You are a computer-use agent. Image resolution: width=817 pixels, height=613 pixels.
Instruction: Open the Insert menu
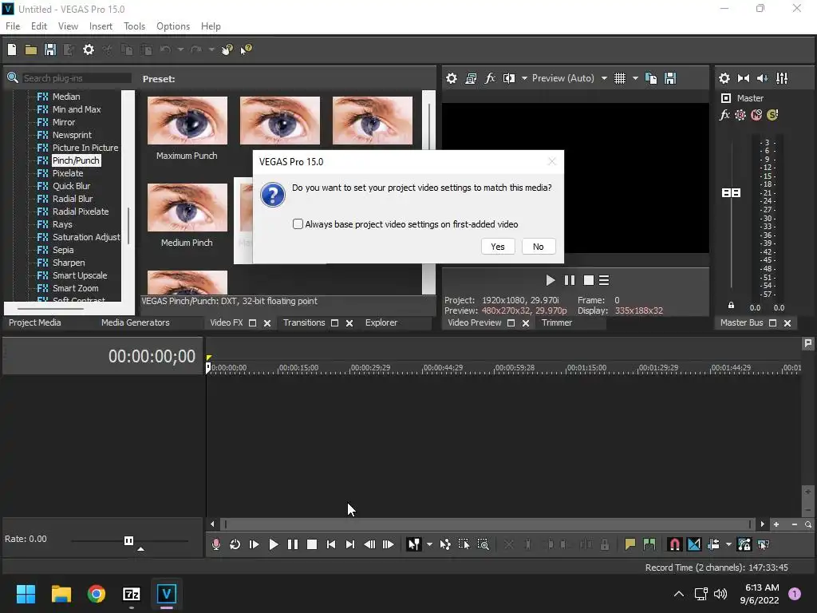pos(101,26)
